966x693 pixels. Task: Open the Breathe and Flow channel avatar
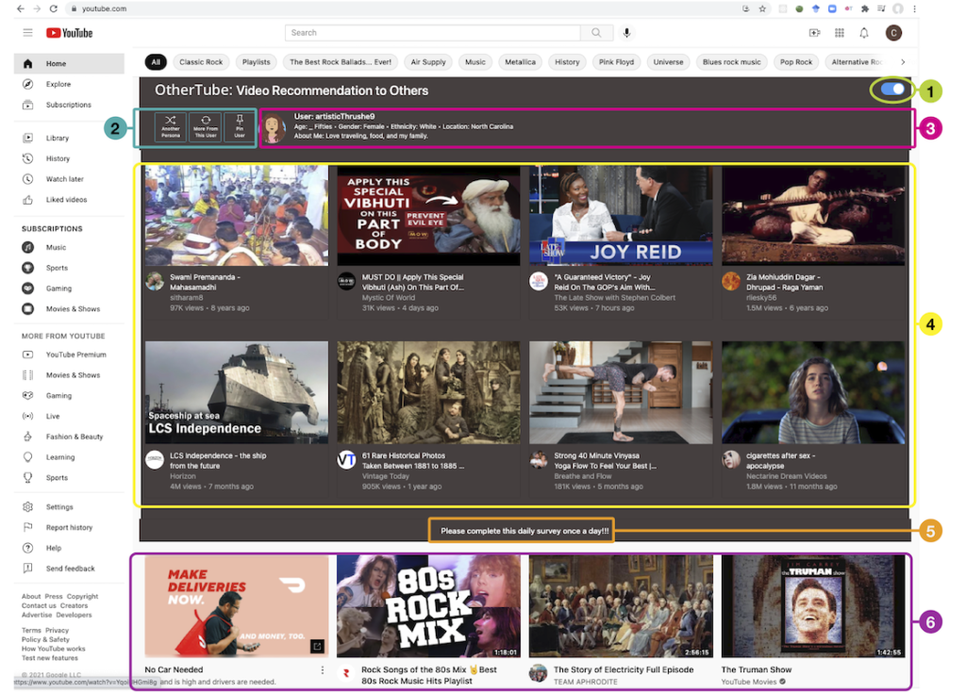tap(539, 459)
